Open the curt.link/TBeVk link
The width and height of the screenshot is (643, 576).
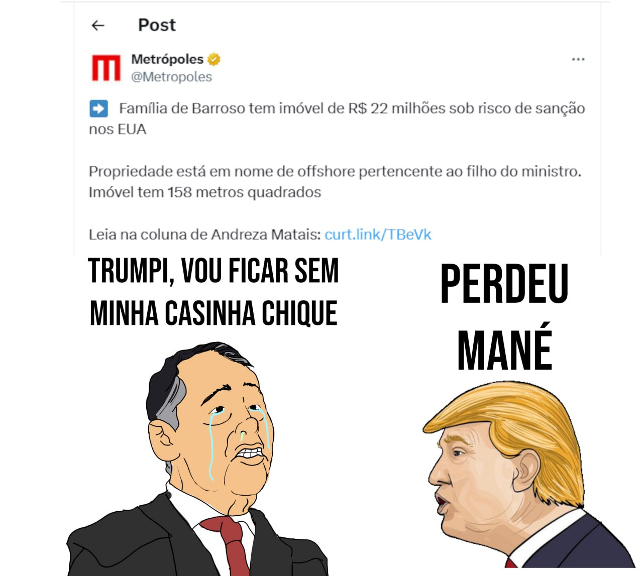[x=378, y=235]
